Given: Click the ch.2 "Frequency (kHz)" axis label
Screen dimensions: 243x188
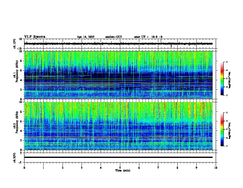Looking at the screenshot, I should (x=17, y=122).
